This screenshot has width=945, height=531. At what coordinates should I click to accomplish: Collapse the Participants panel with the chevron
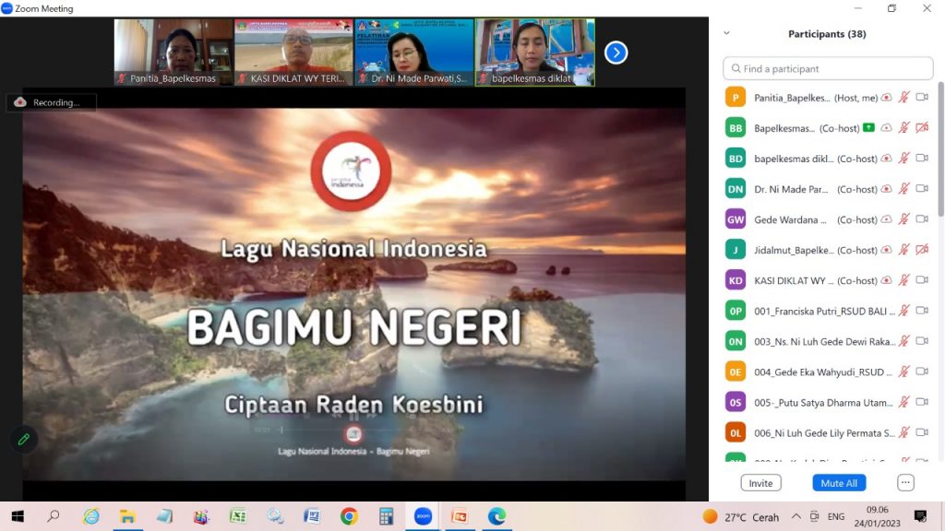pos(727,33)
